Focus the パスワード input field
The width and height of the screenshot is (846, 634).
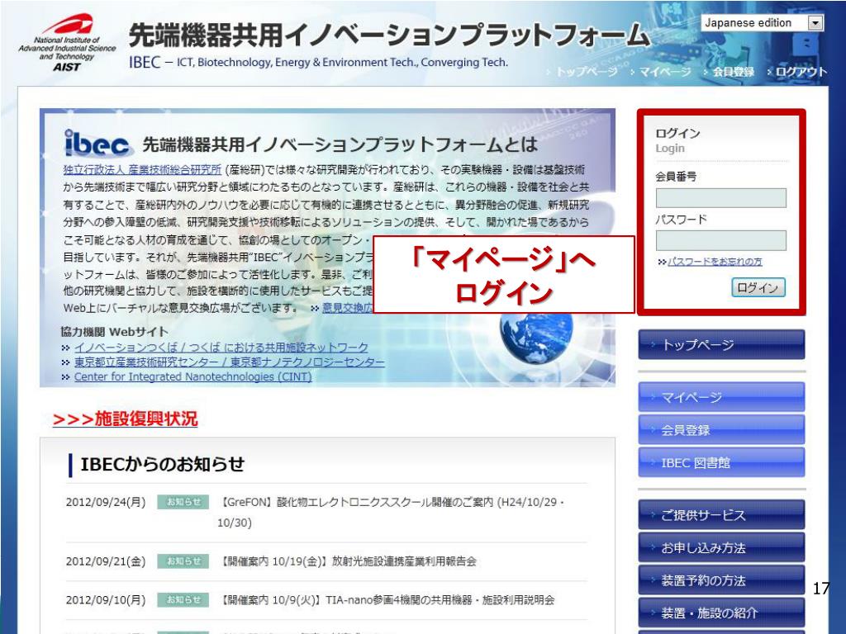(x=720, y=240)
